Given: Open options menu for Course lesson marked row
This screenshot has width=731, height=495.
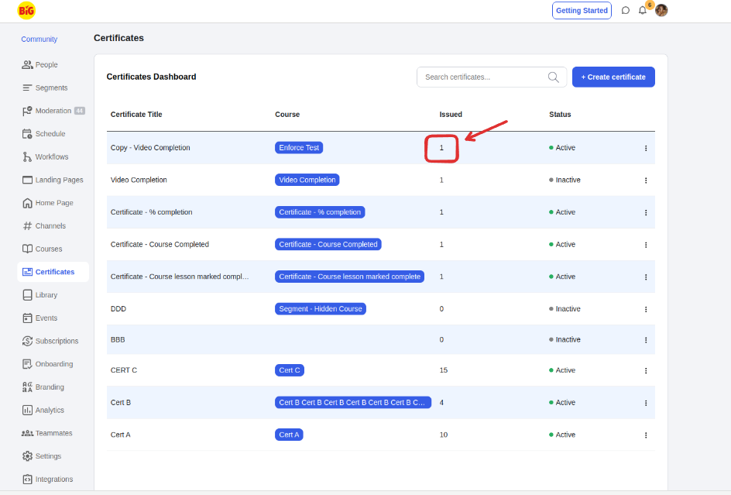Looking at the screenshot, I should (x=646, y=277).
